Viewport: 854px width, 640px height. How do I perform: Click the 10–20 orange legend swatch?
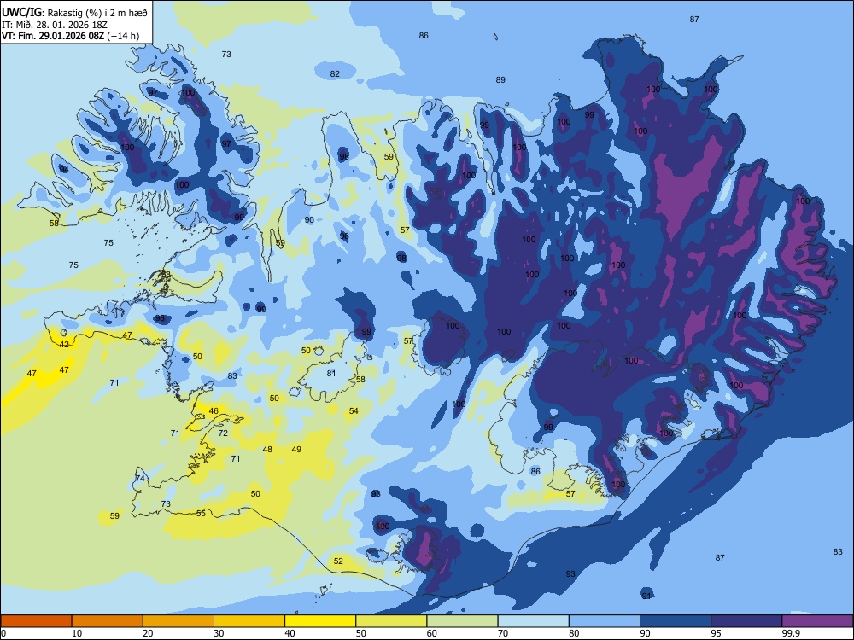108,621
